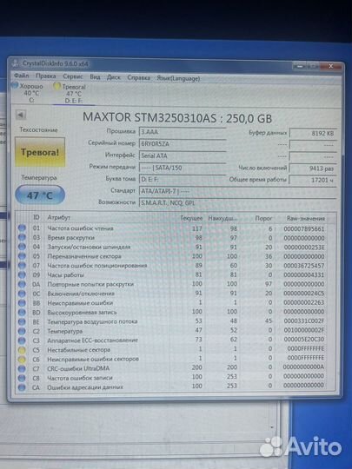Select the Высокоуровневая запись attribute text
The width and height of the screenshot is (352, 469).
pyautogui.click(x=82, y=312)
